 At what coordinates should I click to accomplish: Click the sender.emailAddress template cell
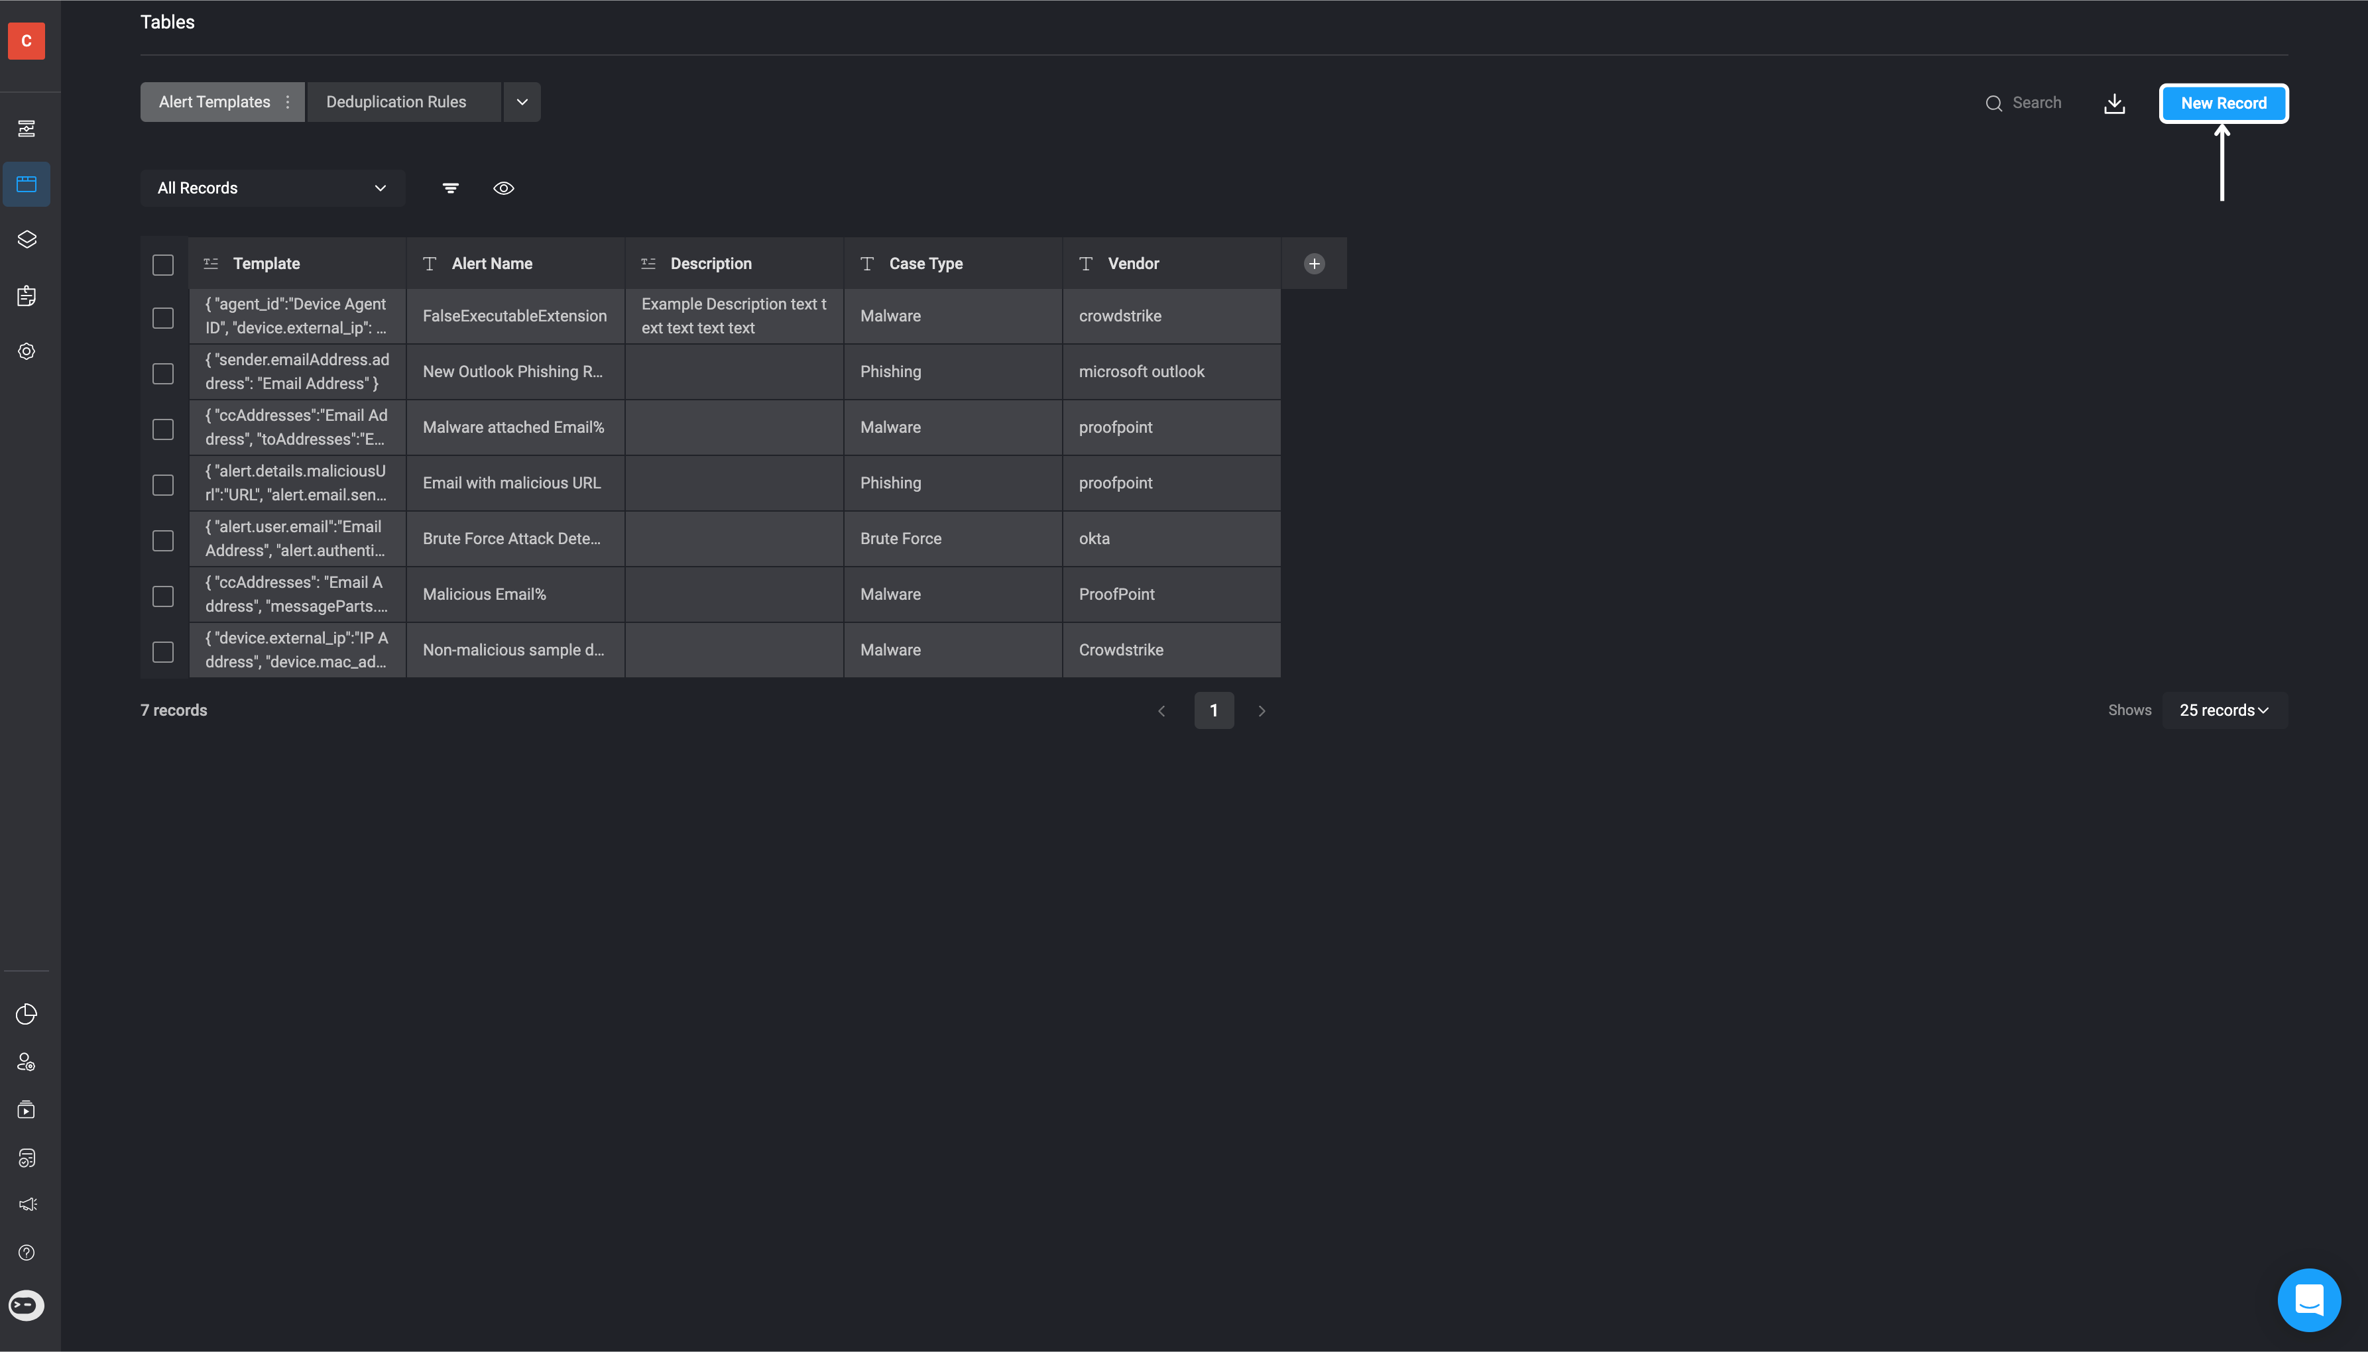298,372
